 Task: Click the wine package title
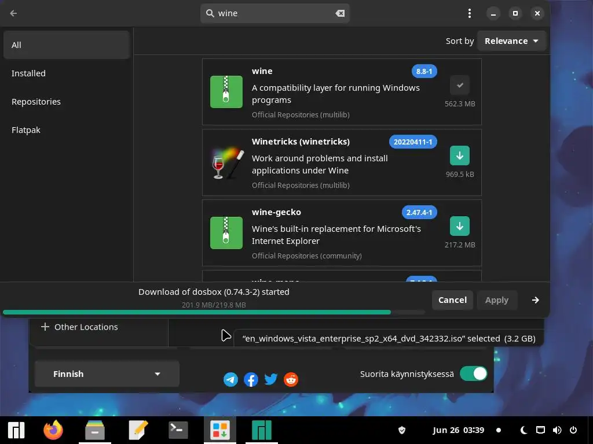click(262, 71)
